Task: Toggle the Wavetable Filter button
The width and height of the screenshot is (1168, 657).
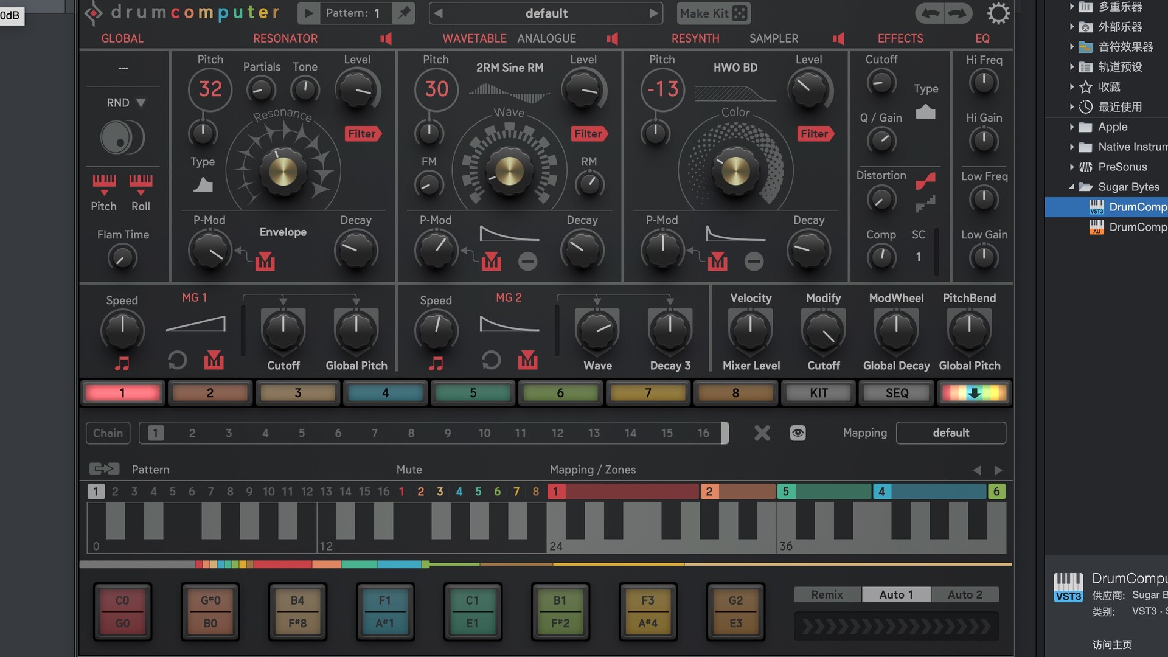Action: coord(589,134)
